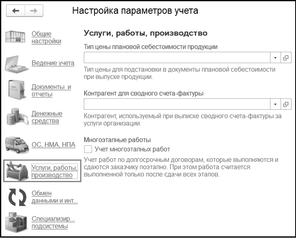The image size is (296, 238).
Task: Open the ОС, НМА, НПА section
Action: [x=53, y=144]
